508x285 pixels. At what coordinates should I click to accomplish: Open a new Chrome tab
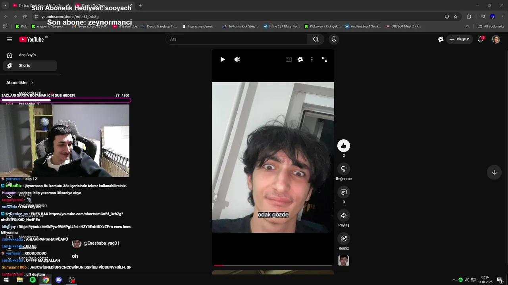pos(140,6)
